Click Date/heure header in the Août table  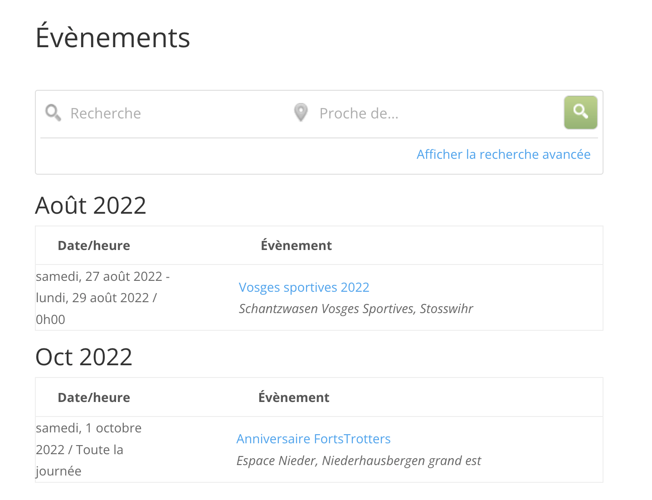tap(94, 246)
